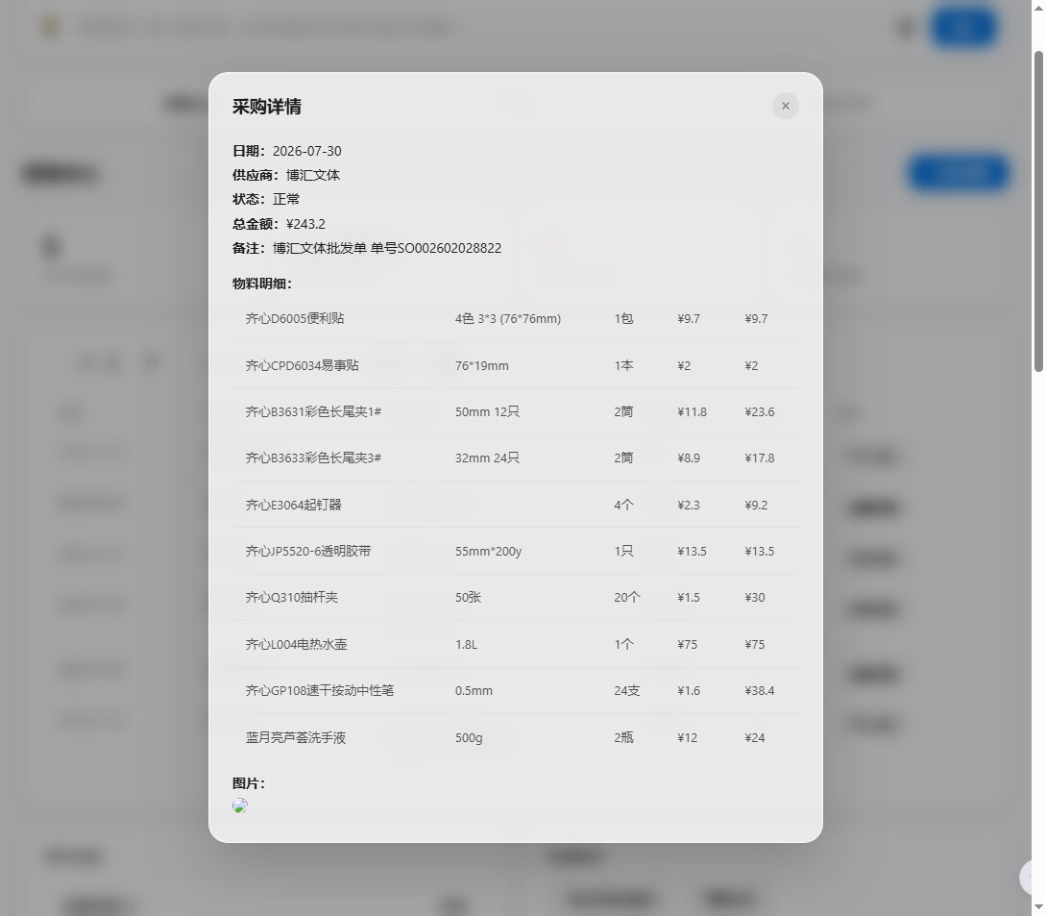Click item 齐心L004电热水壶
The height and width of the screenshot is (916, 1046).
tap(296, 644)
